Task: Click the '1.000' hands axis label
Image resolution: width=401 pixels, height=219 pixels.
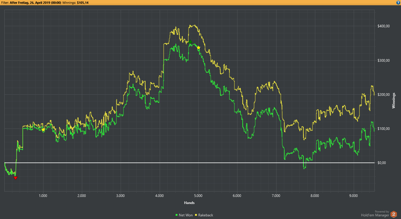Action: coord(43,195)
